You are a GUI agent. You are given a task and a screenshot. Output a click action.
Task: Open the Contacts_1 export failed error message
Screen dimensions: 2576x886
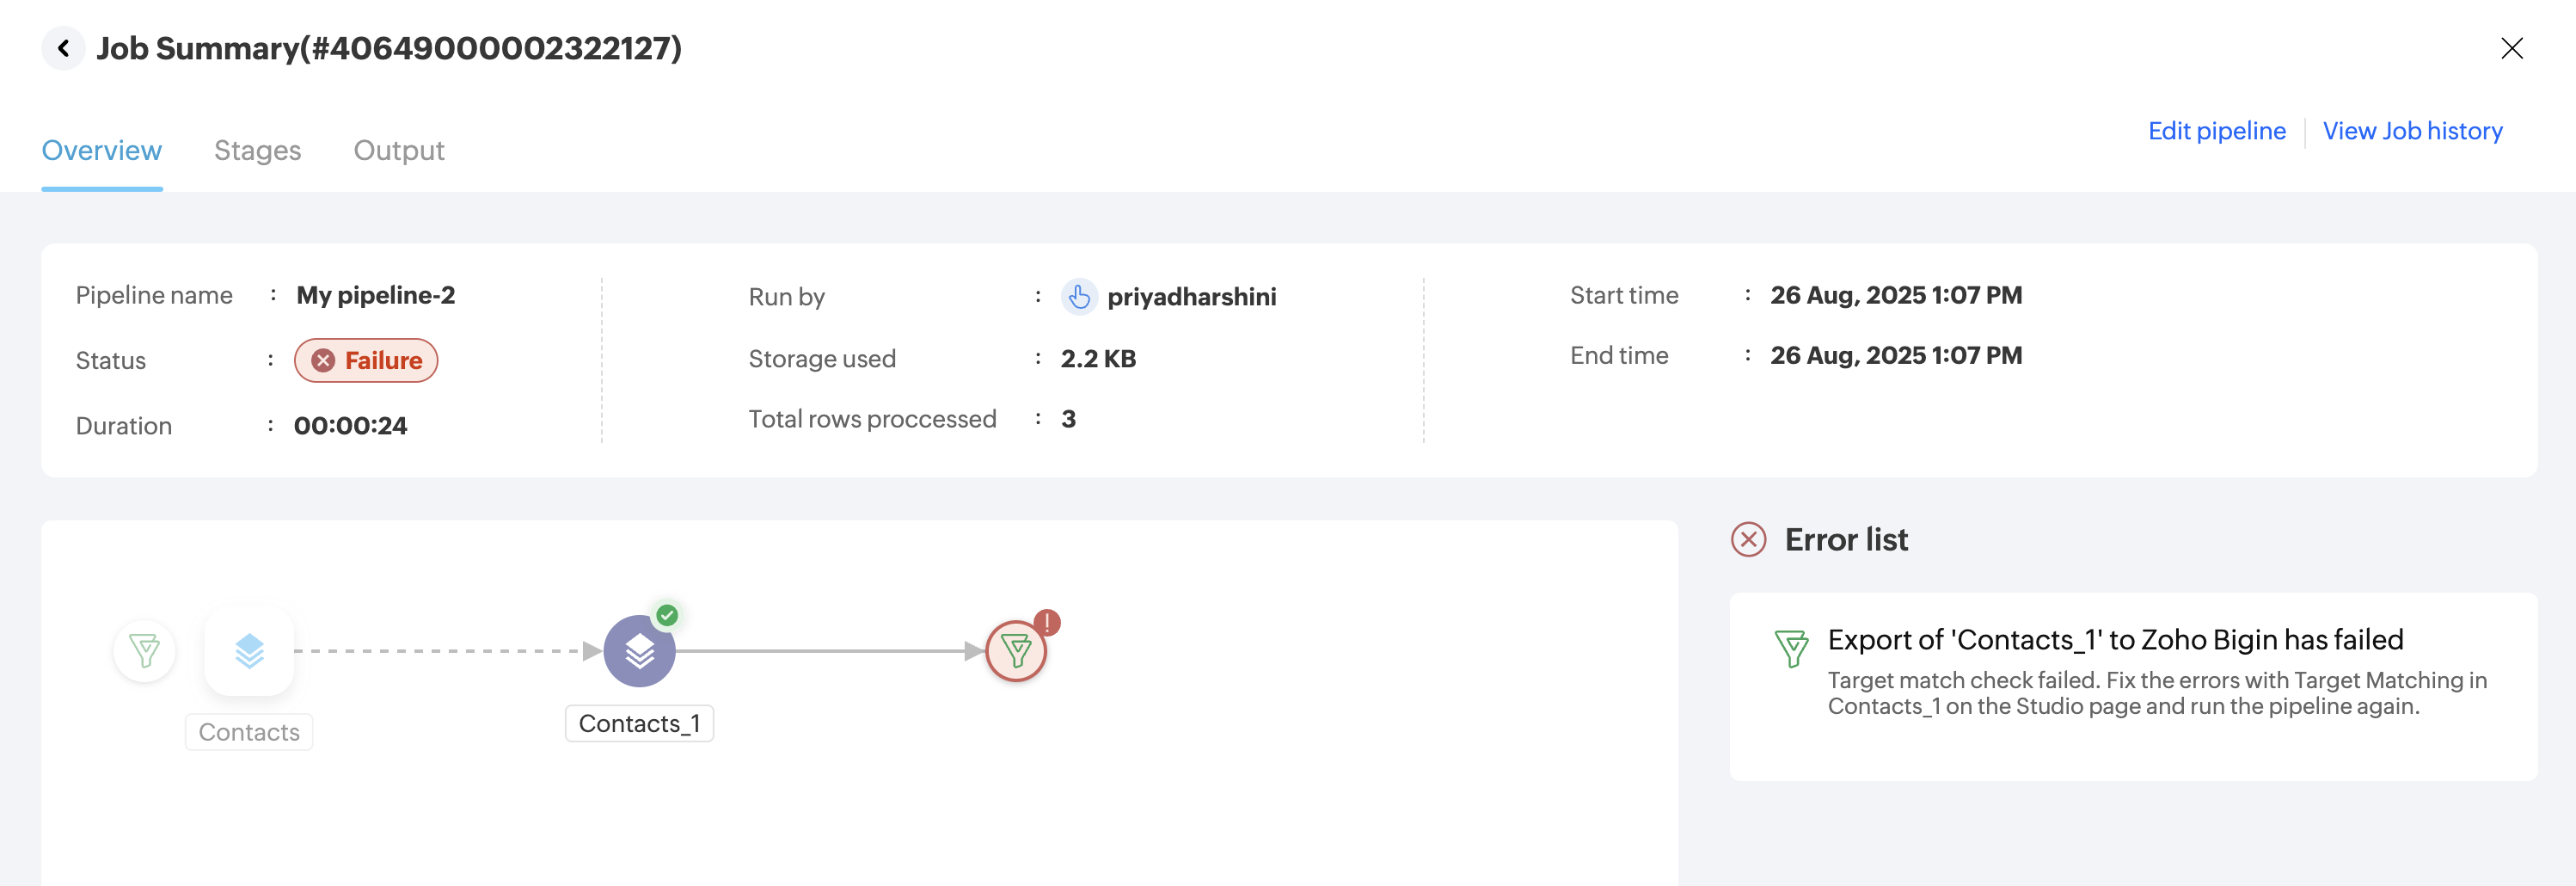pos(2114,640)
